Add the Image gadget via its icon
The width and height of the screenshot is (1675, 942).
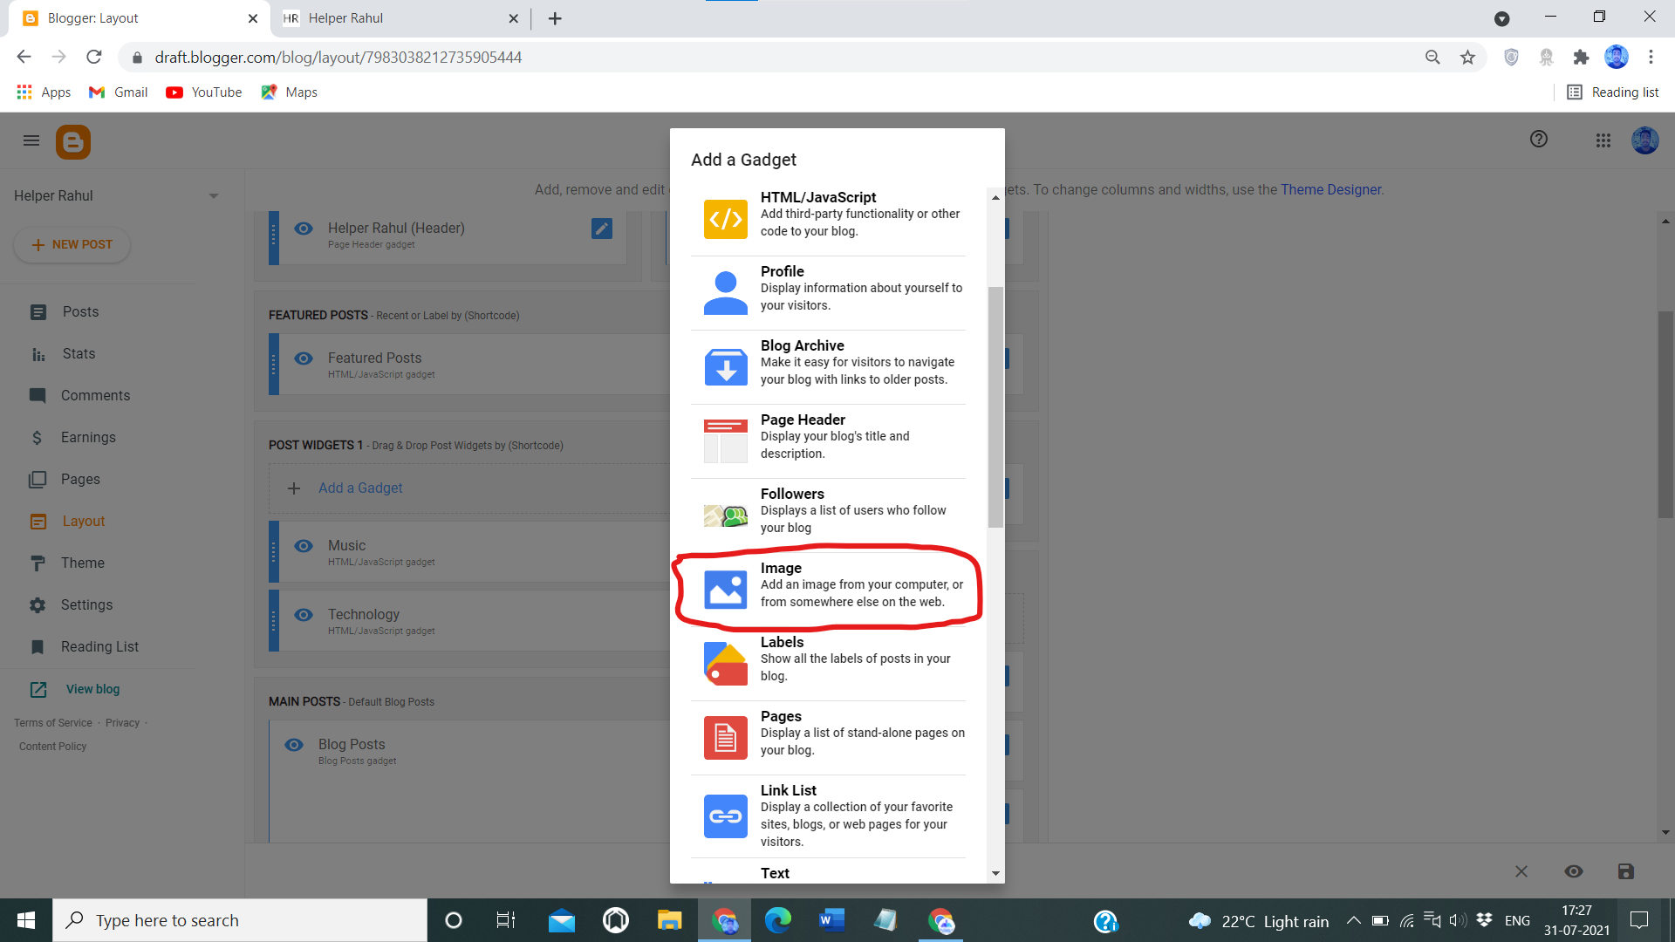(x=725, y=590)
